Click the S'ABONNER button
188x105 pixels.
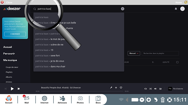point(15,34)
